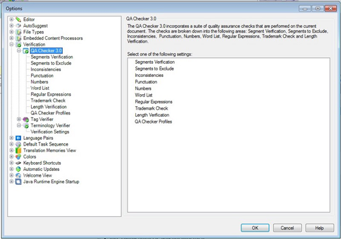Screen dimensions: 341x239
Task: Collapse the Verification node
Action: click(11, 44)
